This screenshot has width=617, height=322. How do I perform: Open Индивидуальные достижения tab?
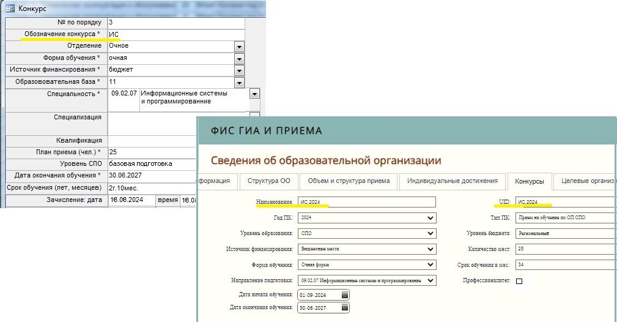tap(452, 181)
